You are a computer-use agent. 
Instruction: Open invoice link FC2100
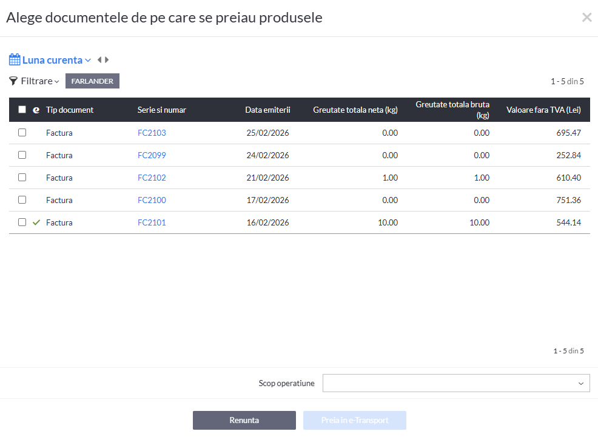coord(152,201)
